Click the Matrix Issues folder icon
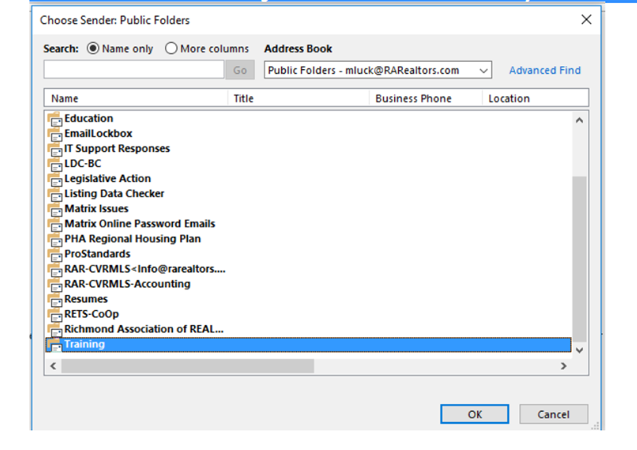 pyautogui.click(x=54, y=209)
